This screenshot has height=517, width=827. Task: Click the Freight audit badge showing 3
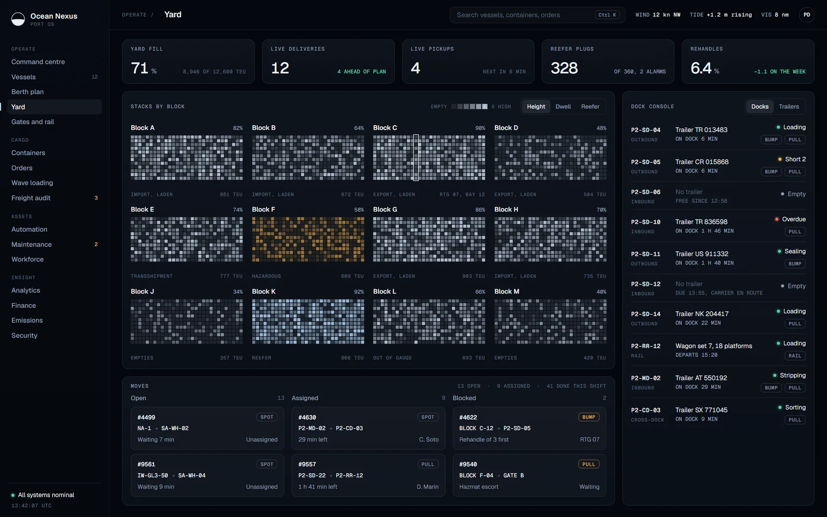[x=96, y=198]
